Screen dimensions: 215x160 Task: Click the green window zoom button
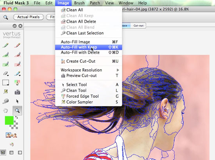coord(16,9)
